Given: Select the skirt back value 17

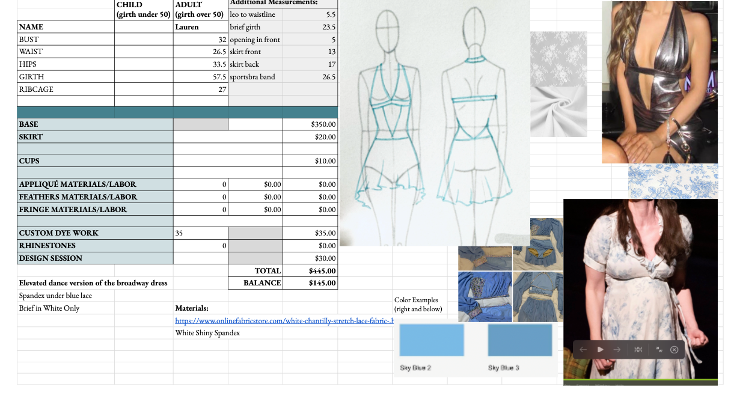Looking at the screenshot, I should click(310, 64).
